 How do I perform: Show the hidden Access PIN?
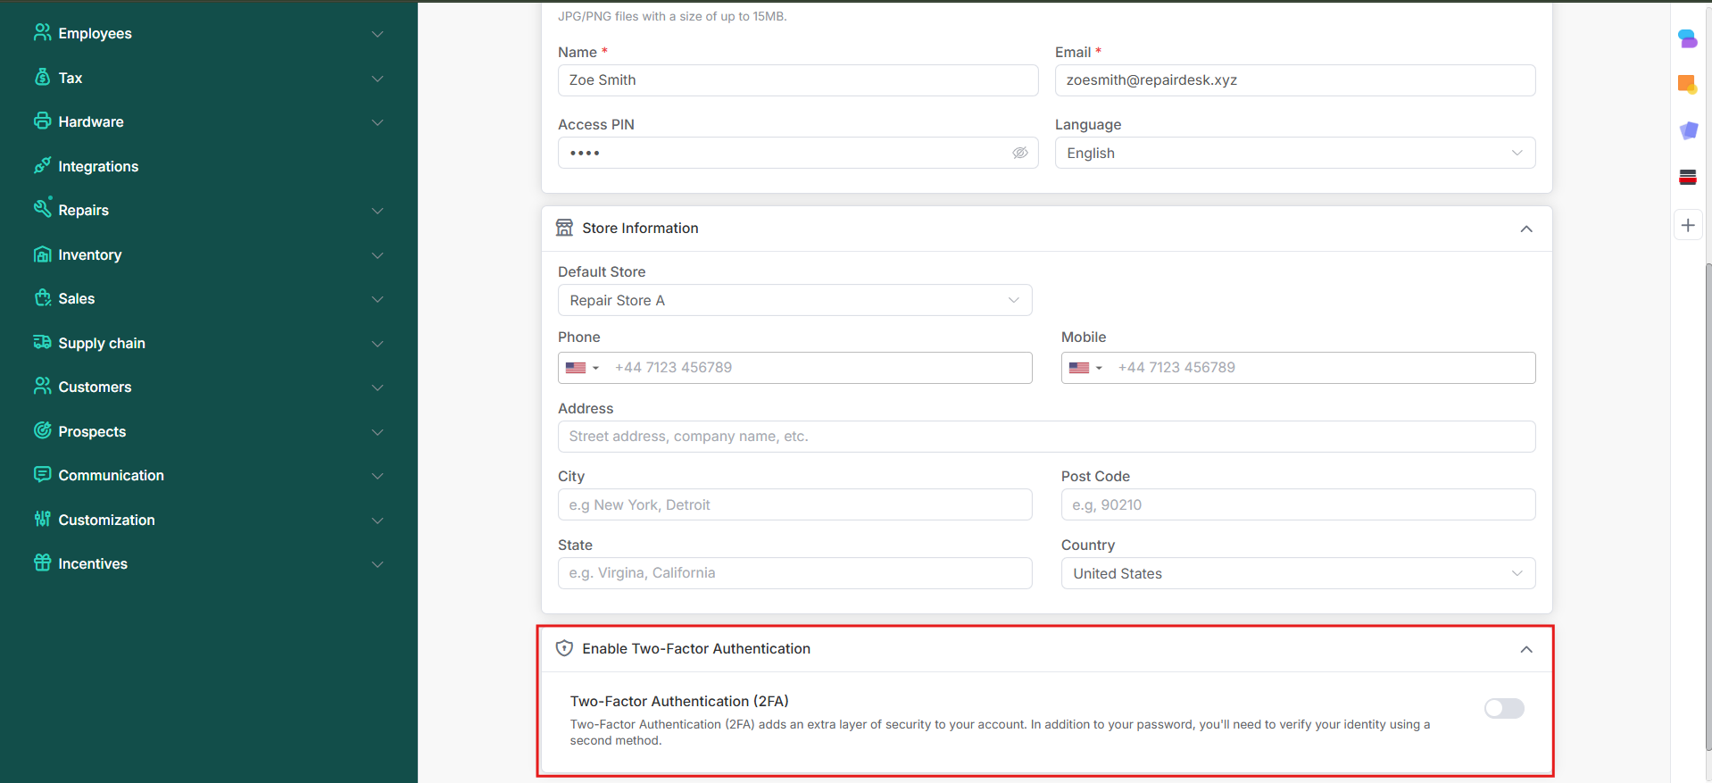1019,153
